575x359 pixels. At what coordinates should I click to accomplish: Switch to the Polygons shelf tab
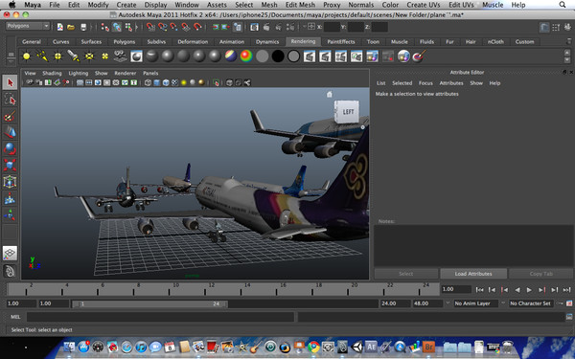[125, 42]
